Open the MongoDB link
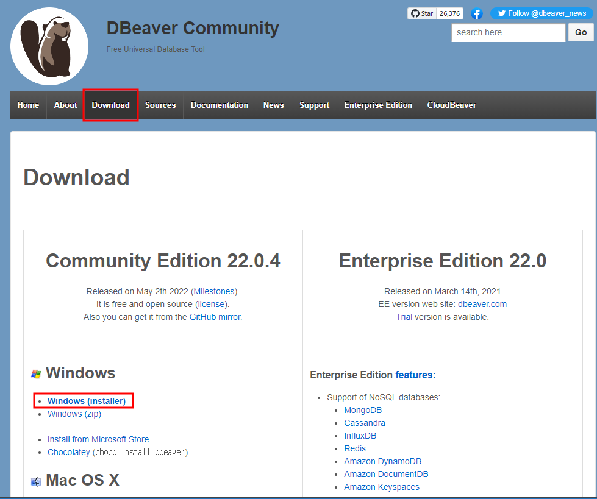Screen dimensions: 597x499 [x=363, y=410]
